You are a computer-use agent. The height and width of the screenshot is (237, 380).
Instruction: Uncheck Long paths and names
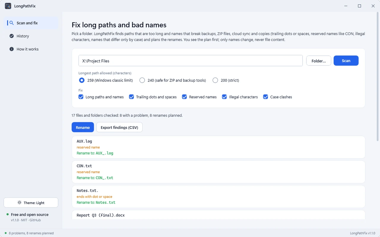click(101, 97)
